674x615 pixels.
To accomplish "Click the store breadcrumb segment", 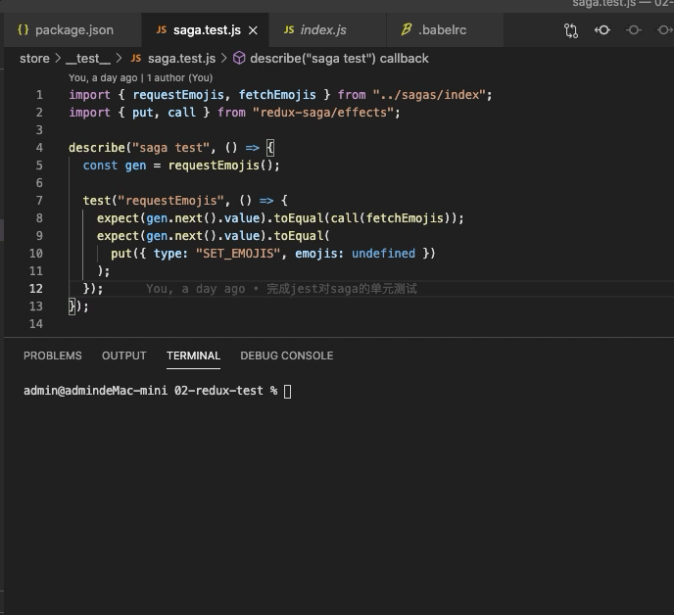I will pos(34,59).
